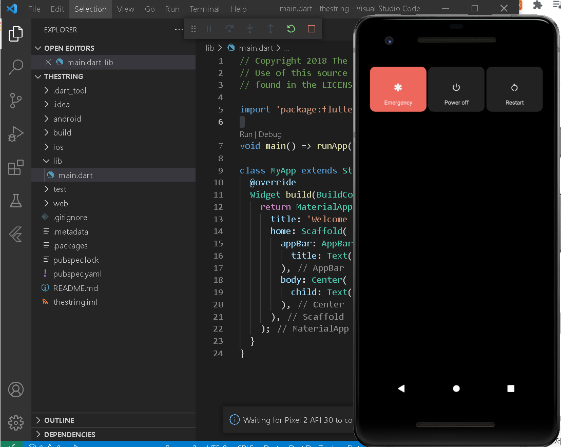The image size is (561, 447).
Task: Open the .packages file
Action: click(x=113, y=246)
